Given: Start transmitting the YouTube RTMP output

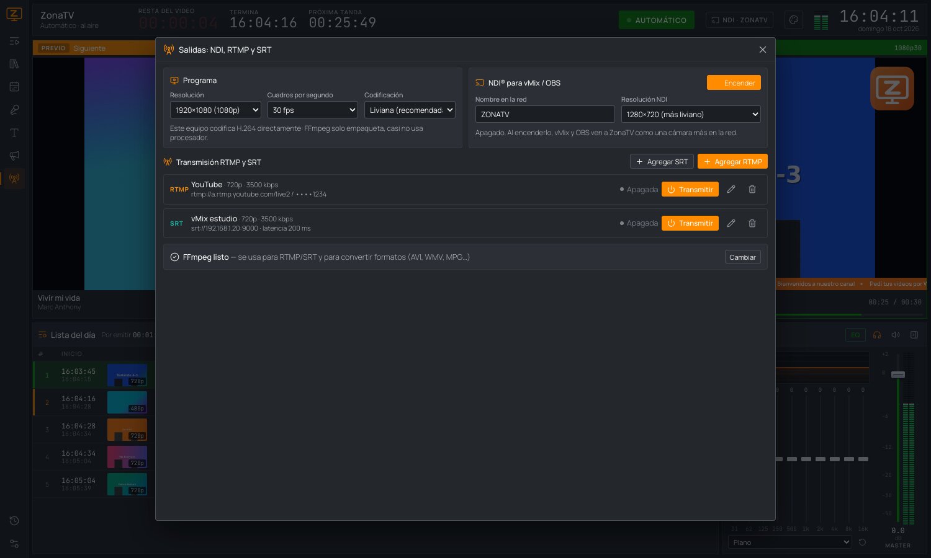Looking at the screenshot, I should tap(690, 189).
